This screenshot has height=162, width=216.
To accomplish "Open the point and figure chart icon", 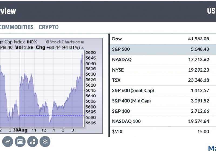I will (x=32, y=141).
